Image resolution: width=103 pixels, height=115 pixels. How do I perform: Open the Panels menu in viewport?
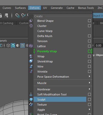(x=3, y=41)
